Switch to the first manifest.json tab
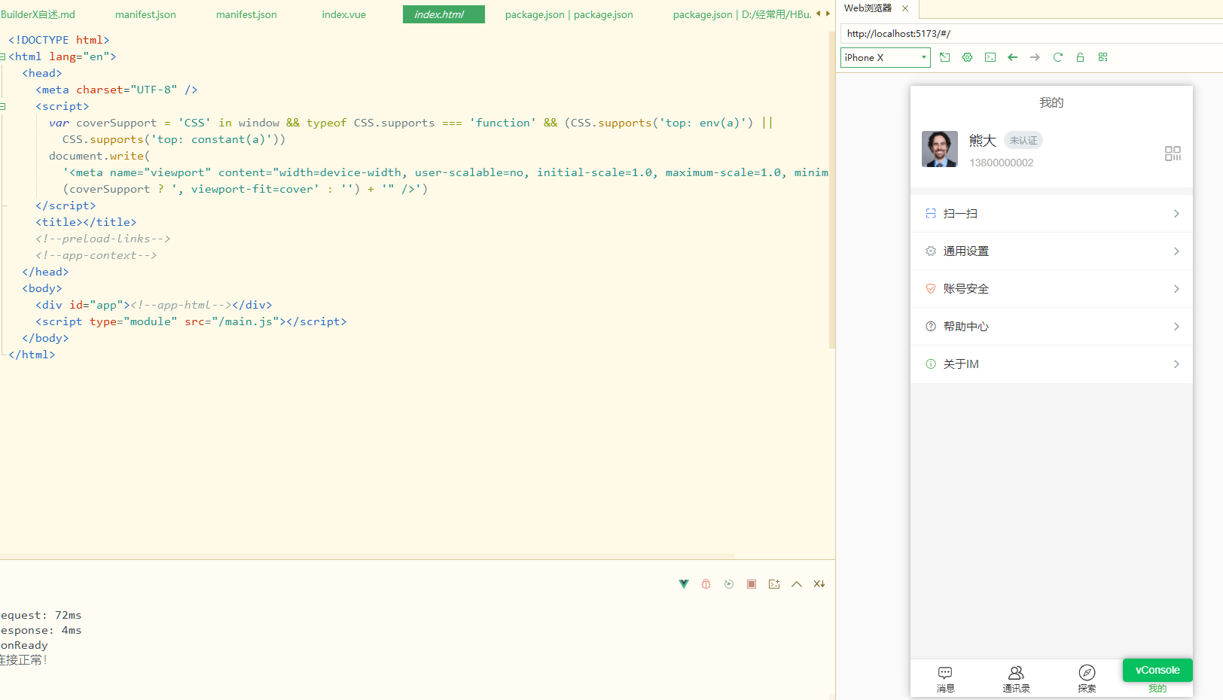The height and width of the screenshot is (700, 1223). coord(145,14)
